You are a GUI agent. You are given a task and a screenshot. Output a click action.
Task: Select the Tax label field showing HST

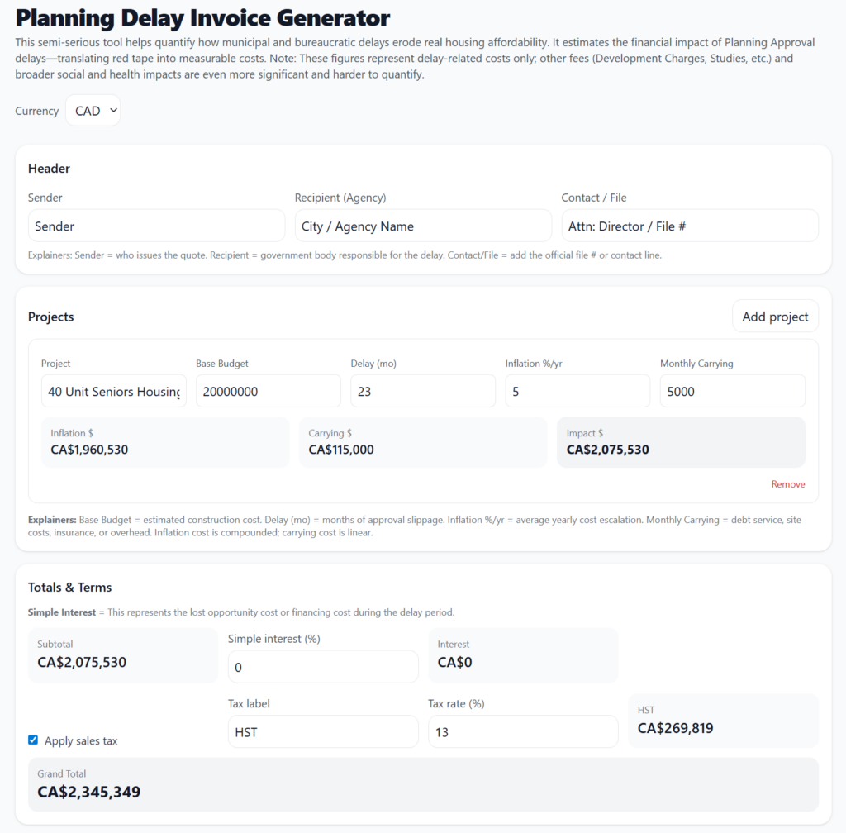click(x=322, y=731)
